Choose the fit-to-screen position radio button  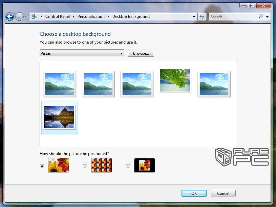42,165
